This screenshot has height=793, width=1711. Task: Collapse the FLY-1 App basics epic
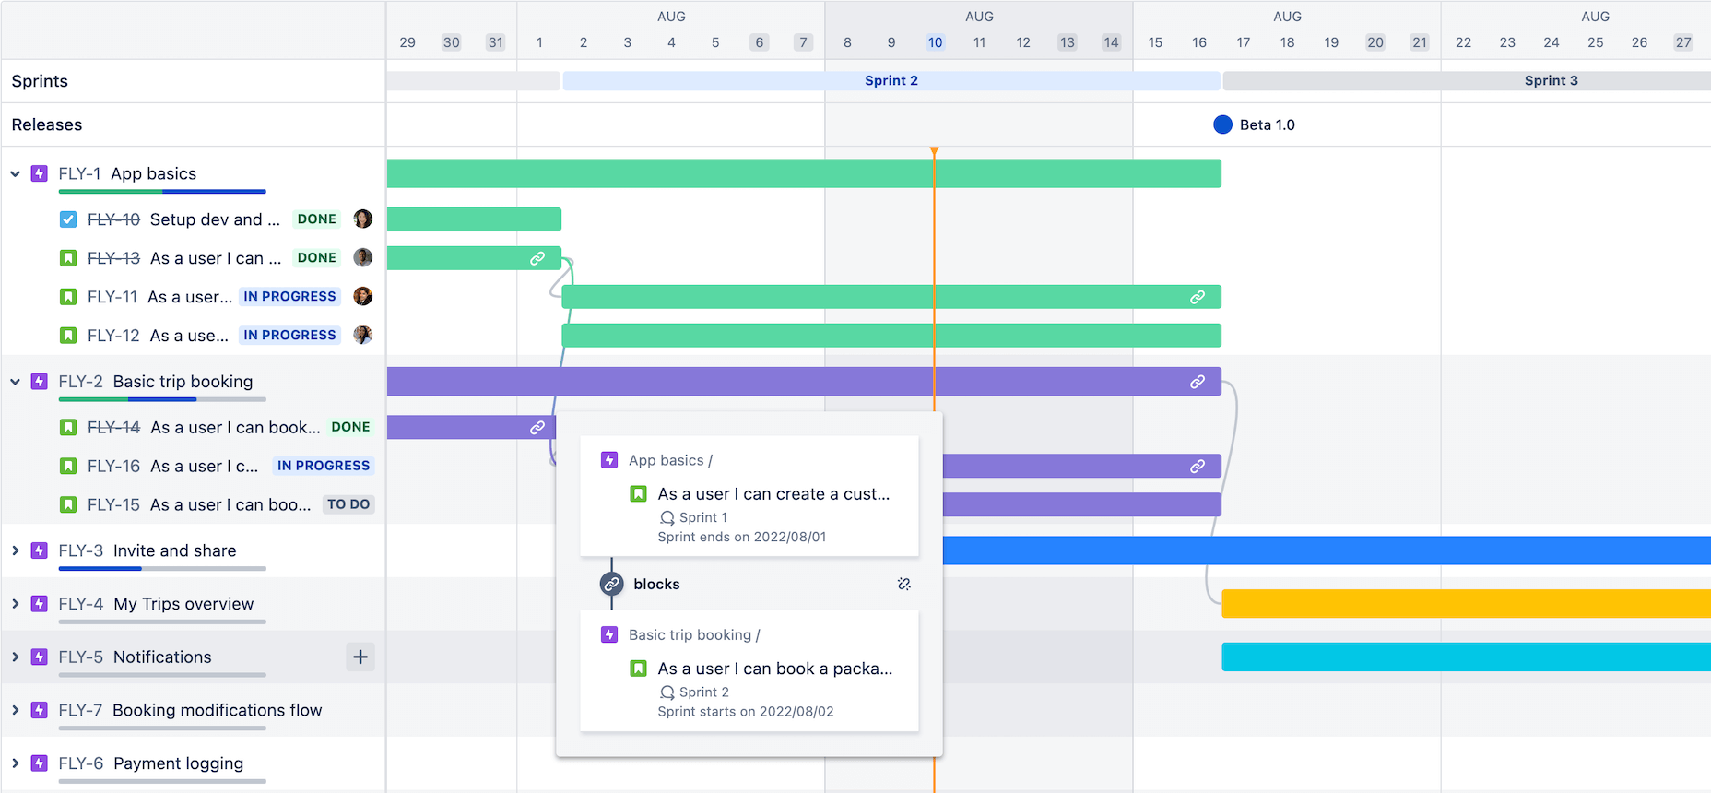[16, 173]
